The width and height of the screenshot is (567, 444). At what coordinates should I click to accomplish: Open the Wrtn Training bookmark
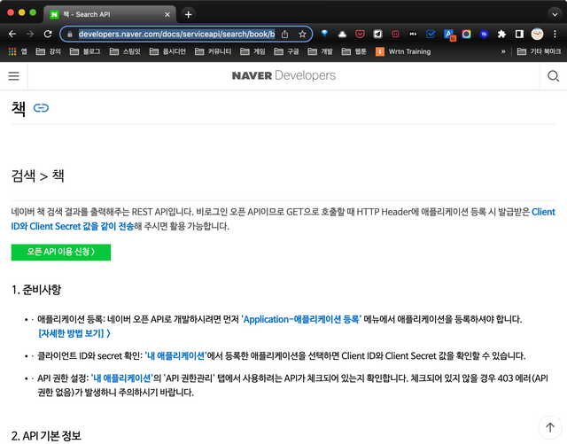(x=403, y=51)
